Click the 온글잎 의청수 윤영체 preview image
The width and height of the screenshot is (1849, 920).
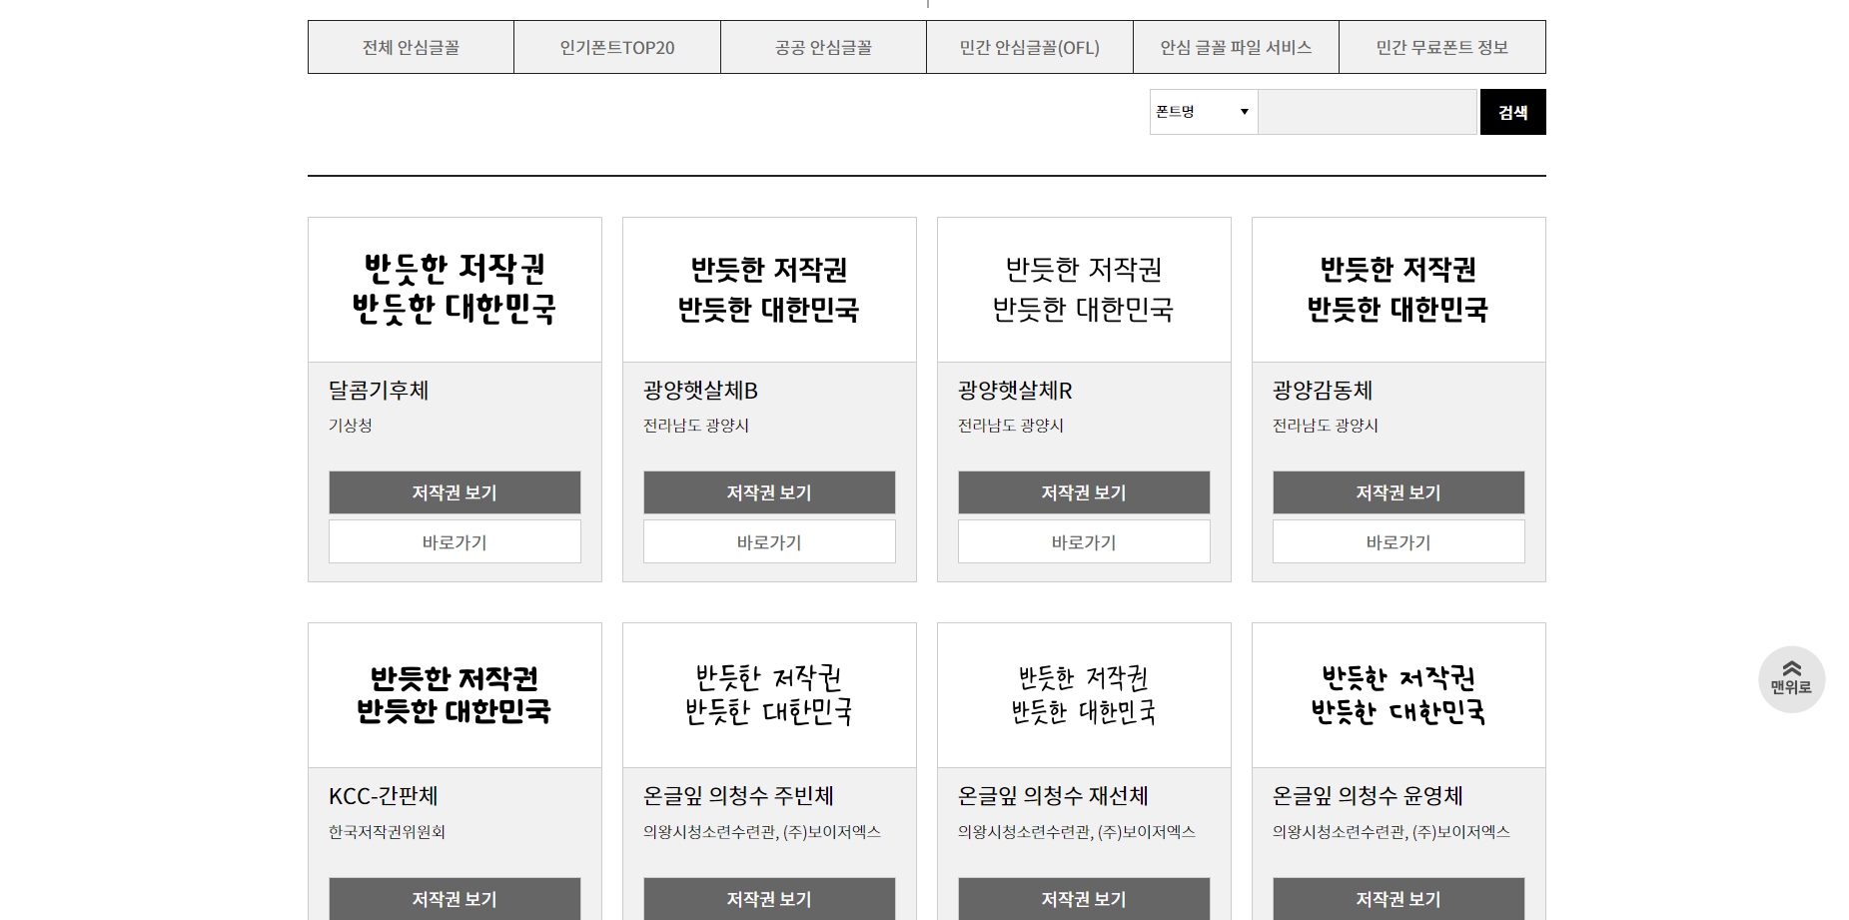1398,695
